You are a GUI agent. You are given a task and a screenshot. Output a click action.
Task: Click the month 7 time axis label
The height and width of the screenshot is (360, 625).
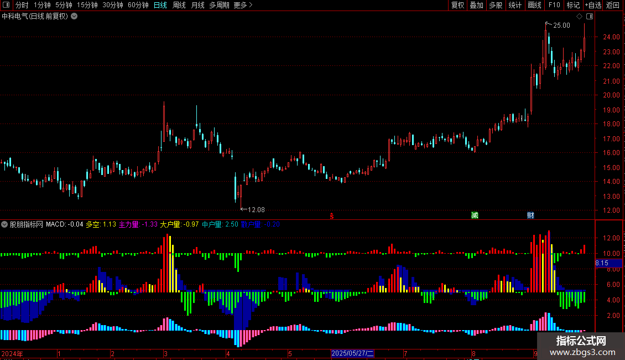point(405,353)
